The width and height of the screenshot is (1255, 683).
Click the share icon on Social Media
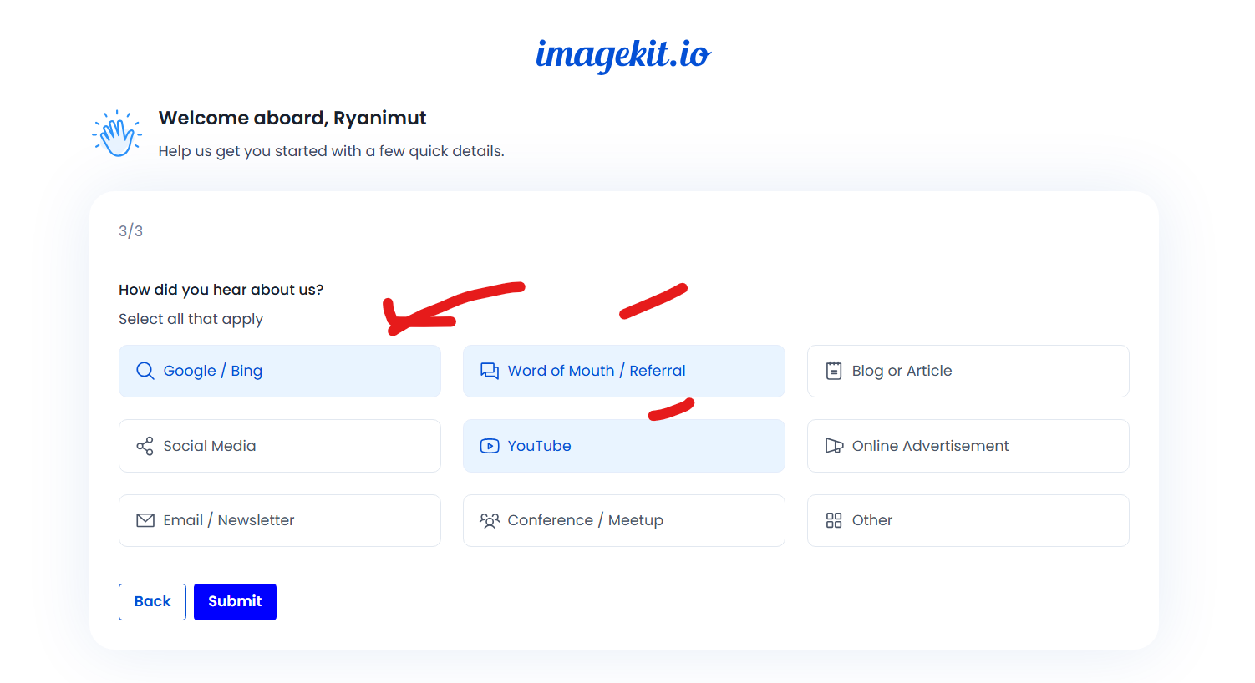[x=145, y=445]
